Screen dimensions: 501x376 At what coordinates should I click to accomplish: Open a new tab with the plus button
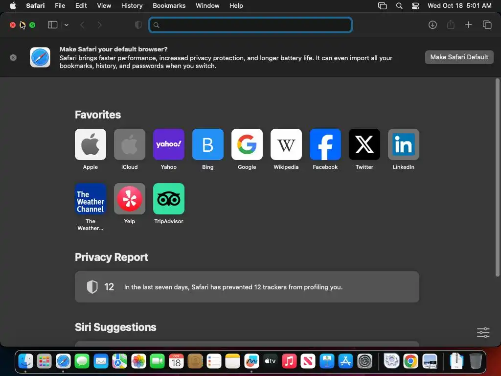(468, 24)
